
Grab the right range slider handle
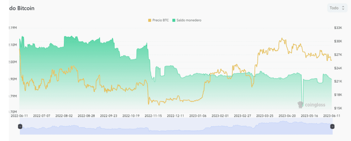tap(332, 127)
